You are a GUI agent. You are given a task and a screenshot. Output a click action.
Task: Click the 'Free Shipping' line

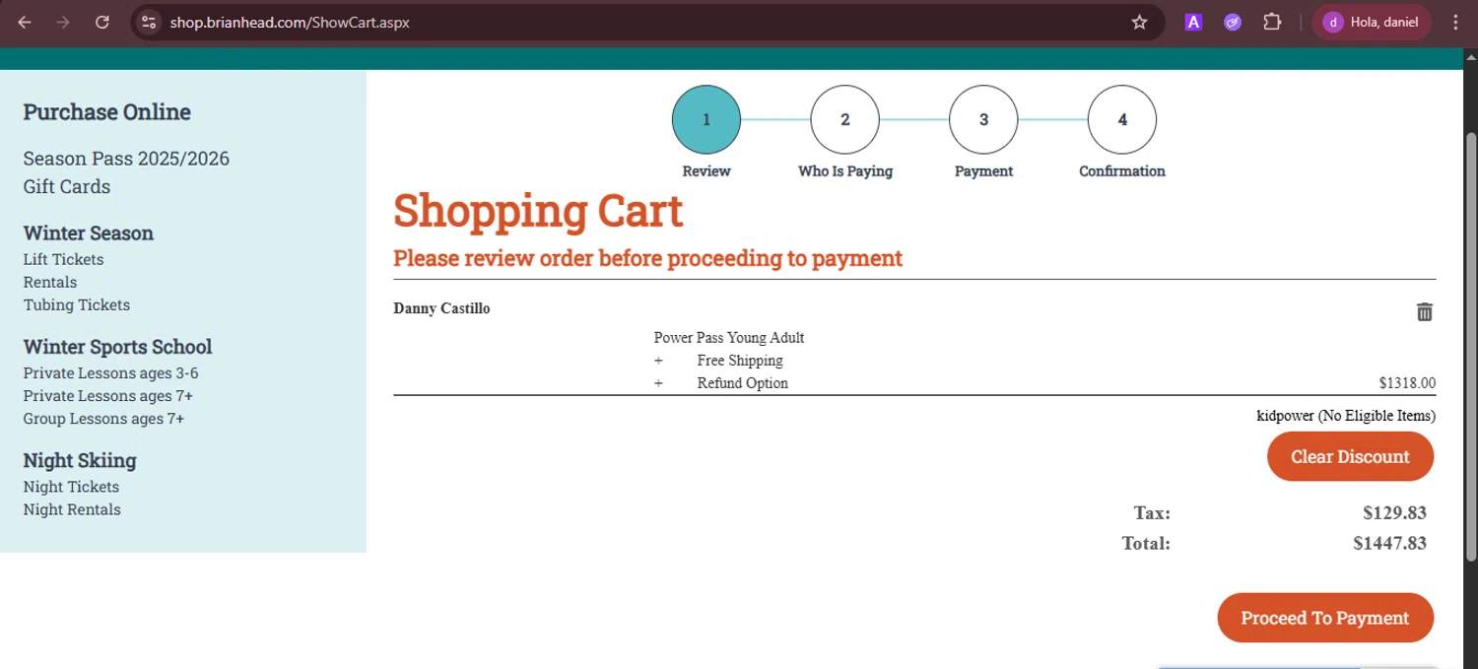pos(740,361)
